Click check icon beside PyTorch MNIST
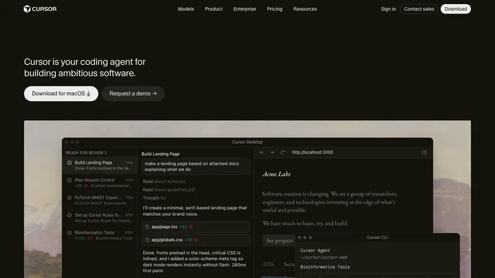 70,198
